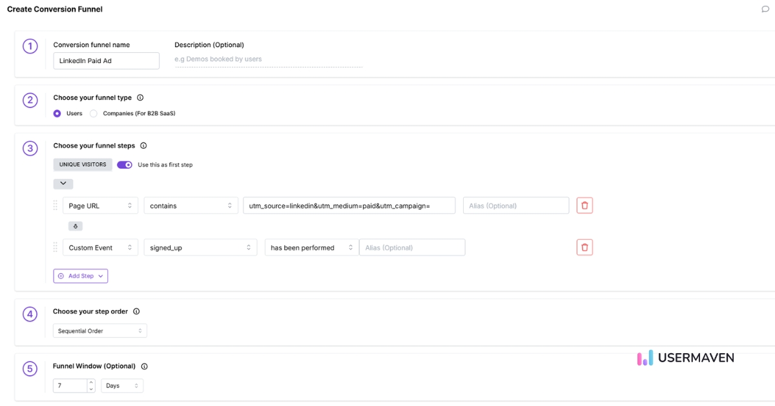This screenshot has width=775, height=406.
Task: Click info icon beside step order heading
Action: [136, 311]
